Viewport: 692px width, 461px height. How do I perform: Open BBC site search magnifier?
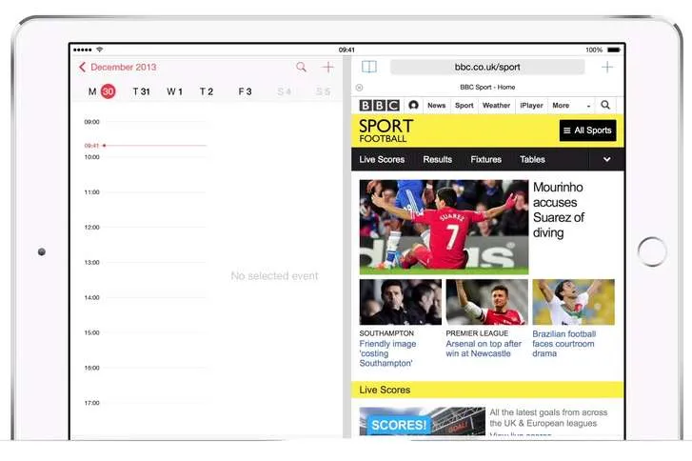point(605,105)
